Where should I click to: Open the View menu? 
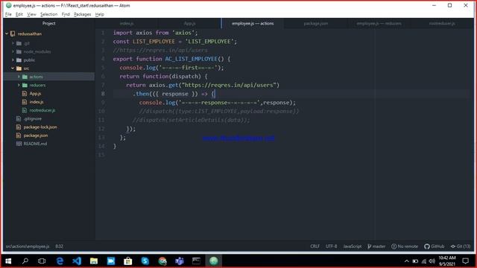point(31,14)
